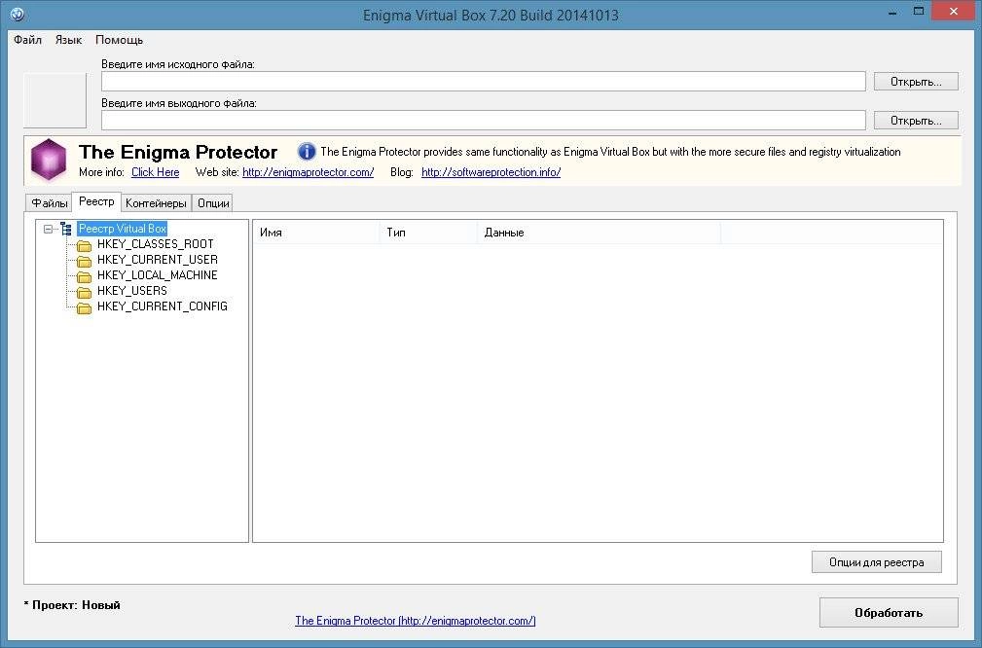The image size is (982, 648).
Task: Maximize the Enigma Virtual Box window
Action: [x=919, y=12]
